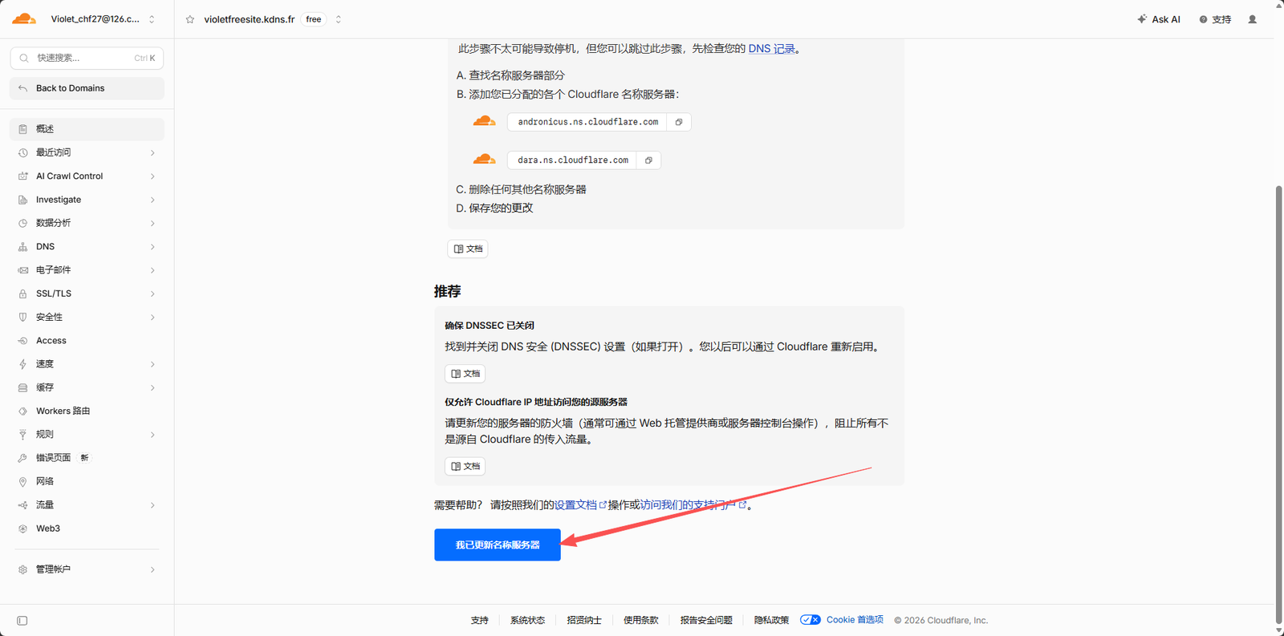Open the 支持 help menu in header
Viewport: 1284px width, 636px height.
[1215, 19]
